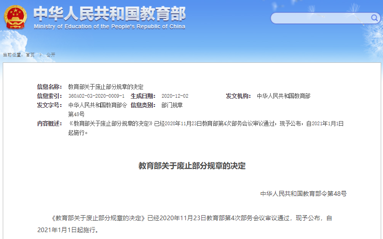
Task: Click the 发文机构 value 中华人民共和国教育部
Action: (x=283, y=96)
